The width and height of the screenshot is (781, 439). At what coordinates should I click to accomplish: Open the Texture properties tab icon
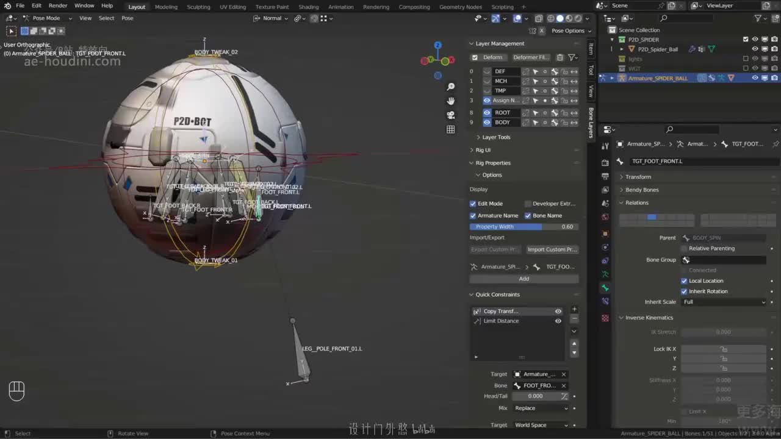click(x=605, y=318)
